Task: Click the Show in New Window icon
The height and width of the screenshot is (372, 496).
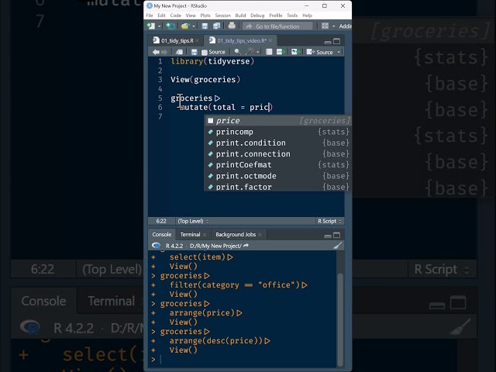Action: pos(179,52)
